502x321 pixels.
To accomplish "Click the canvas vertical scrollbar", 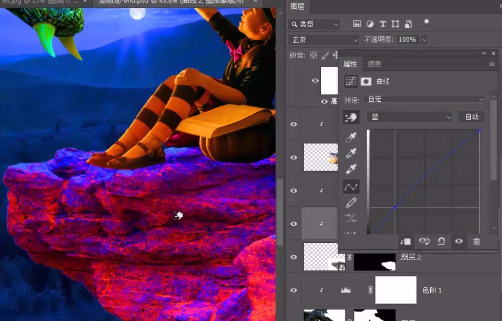I will pyautogui.click(x=280, y=213).
